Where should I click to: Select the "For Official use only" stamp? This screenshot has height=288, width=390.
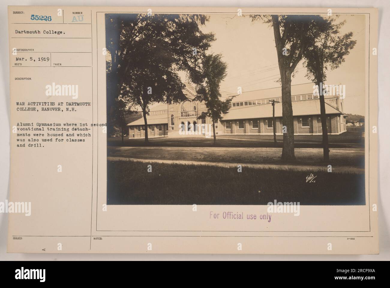click(241, 217)
